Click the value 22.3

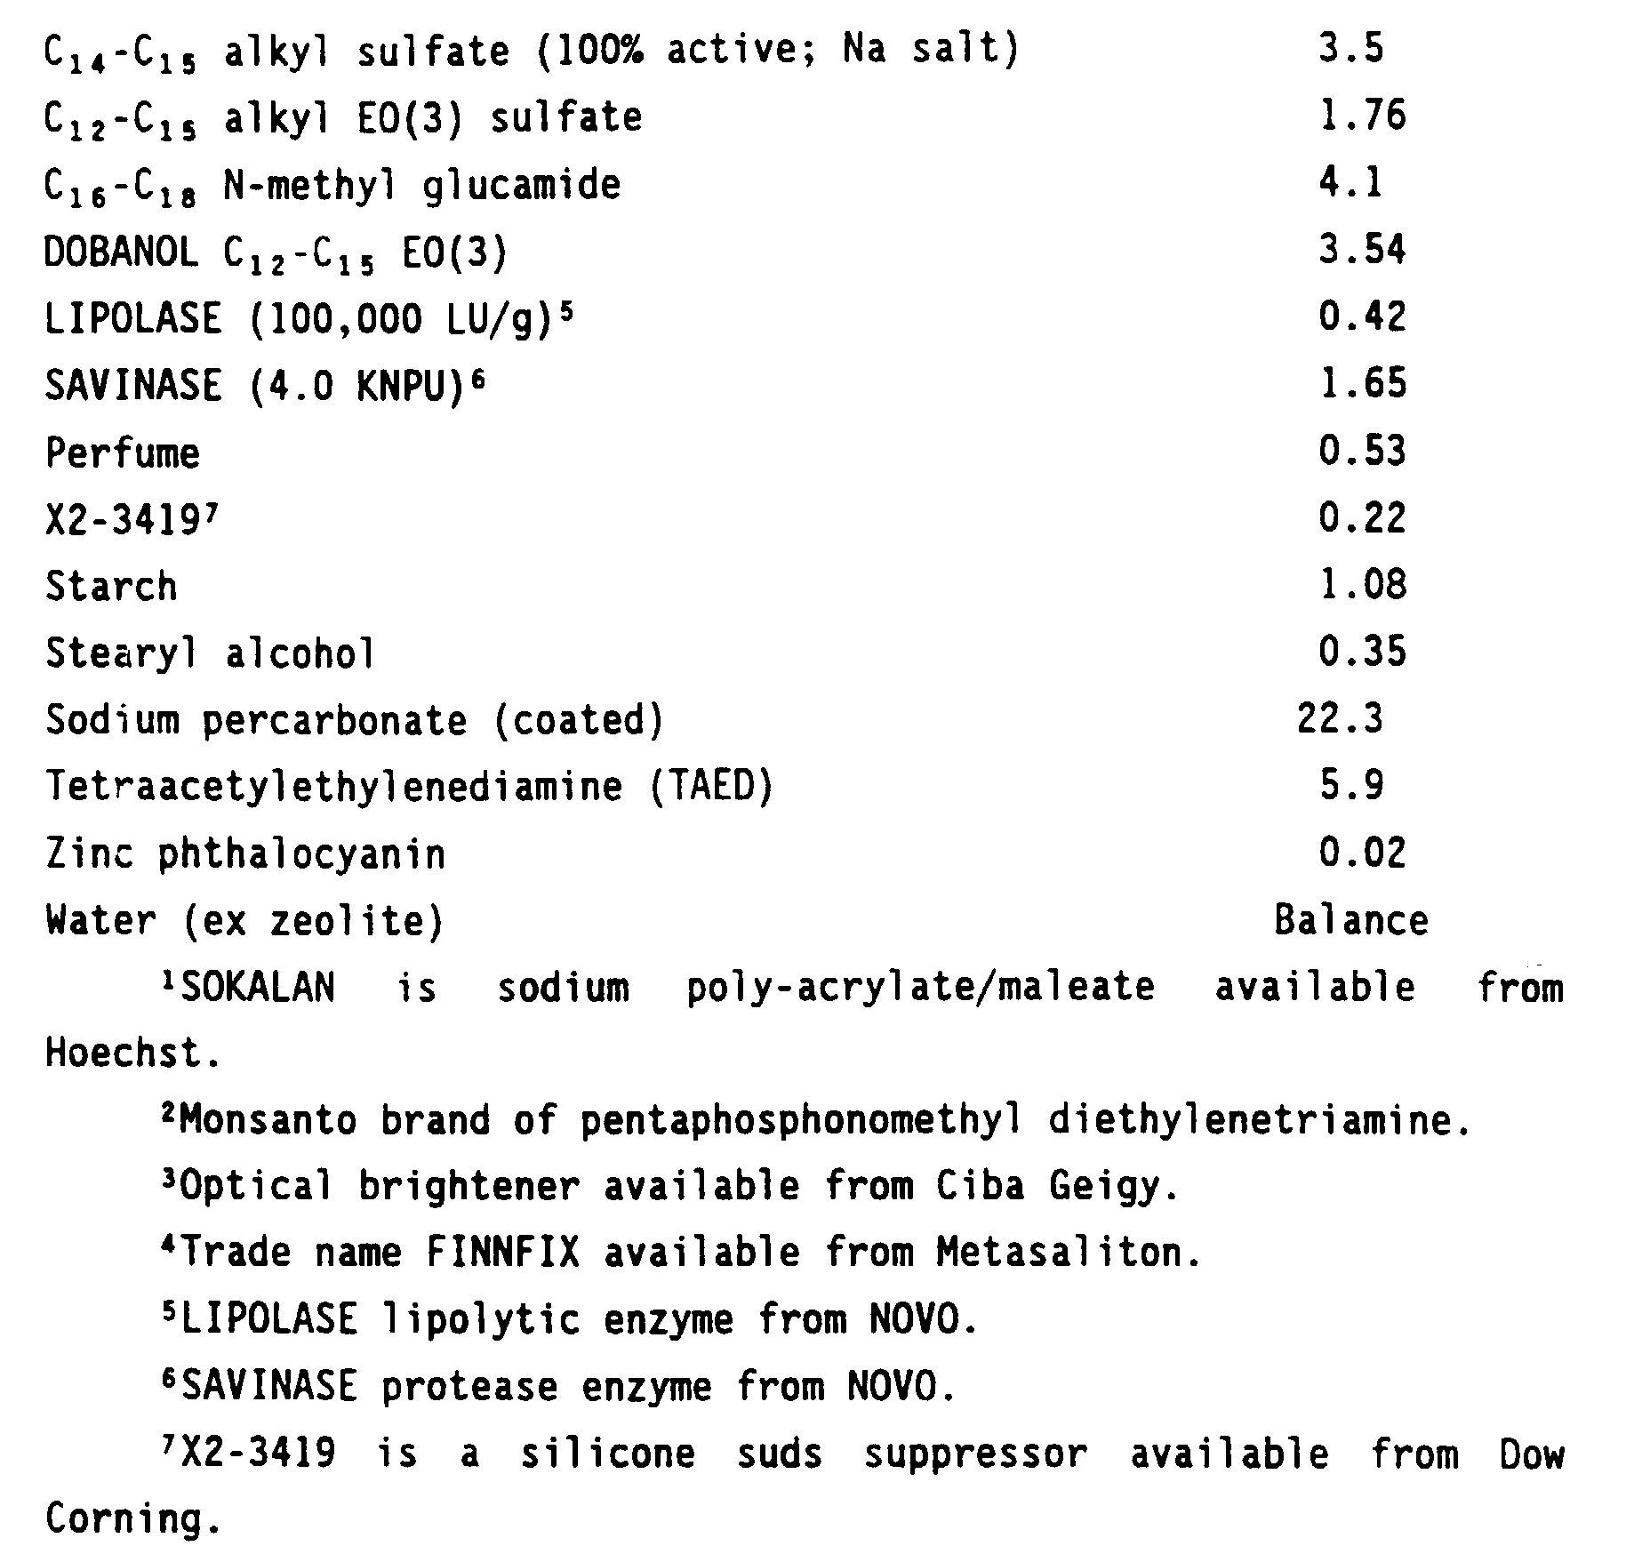pos(1339,718)
